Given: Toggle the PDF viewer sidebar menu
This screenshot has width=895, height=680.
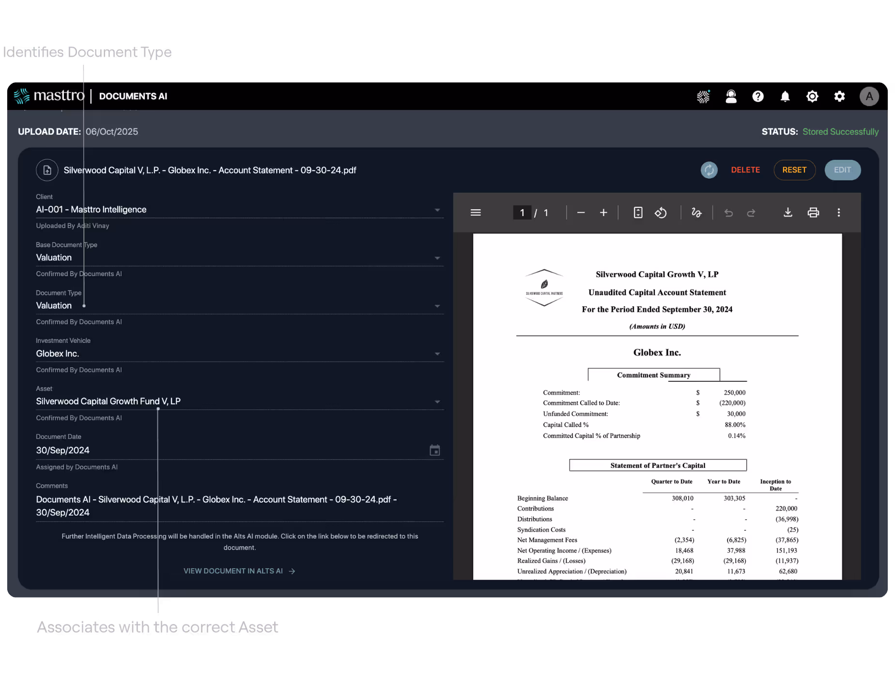Looking at the screenshot, I should pos(476,213).
